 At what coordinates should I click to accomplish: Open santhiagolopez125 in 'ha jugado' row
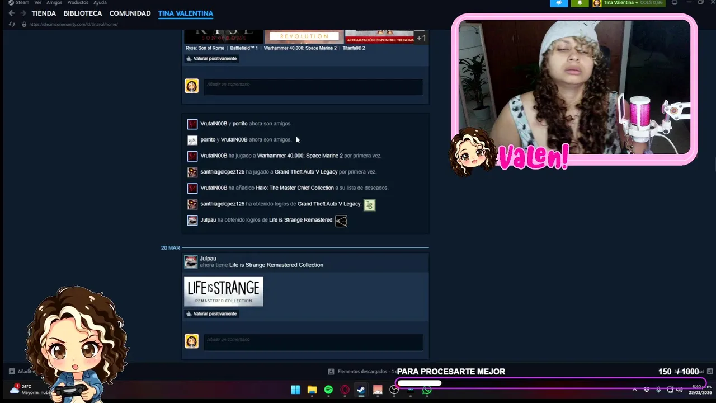point(223,172)
